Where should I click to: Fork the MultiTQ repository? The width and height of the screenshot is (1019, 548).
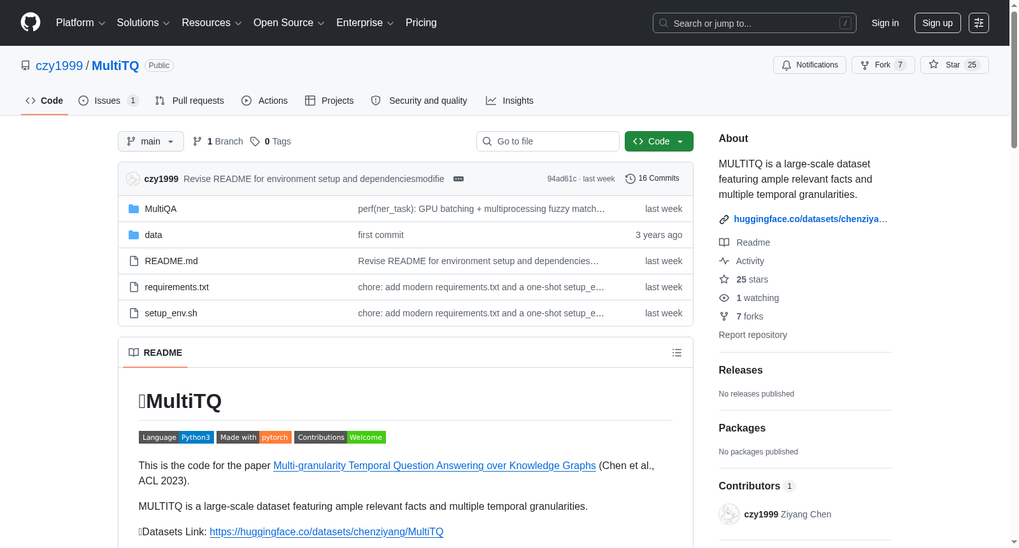coord(883,65)
